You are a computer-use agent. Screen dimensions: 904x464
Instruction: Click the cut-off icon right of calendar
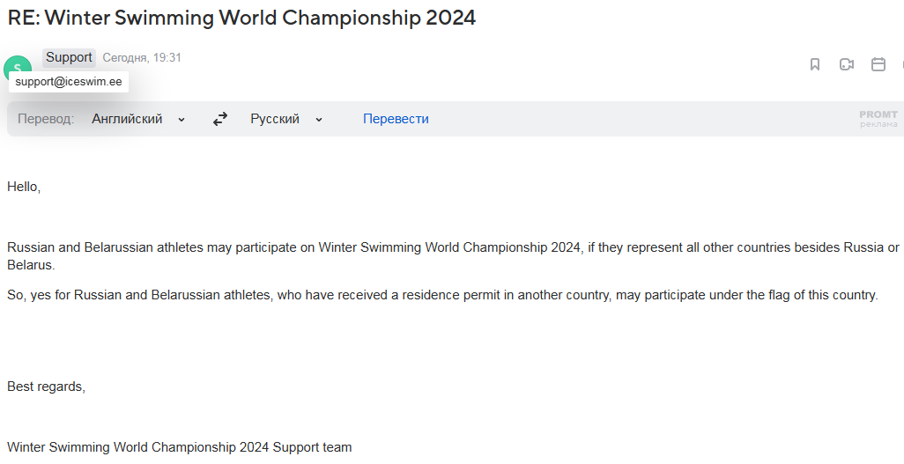coord(901,64)
